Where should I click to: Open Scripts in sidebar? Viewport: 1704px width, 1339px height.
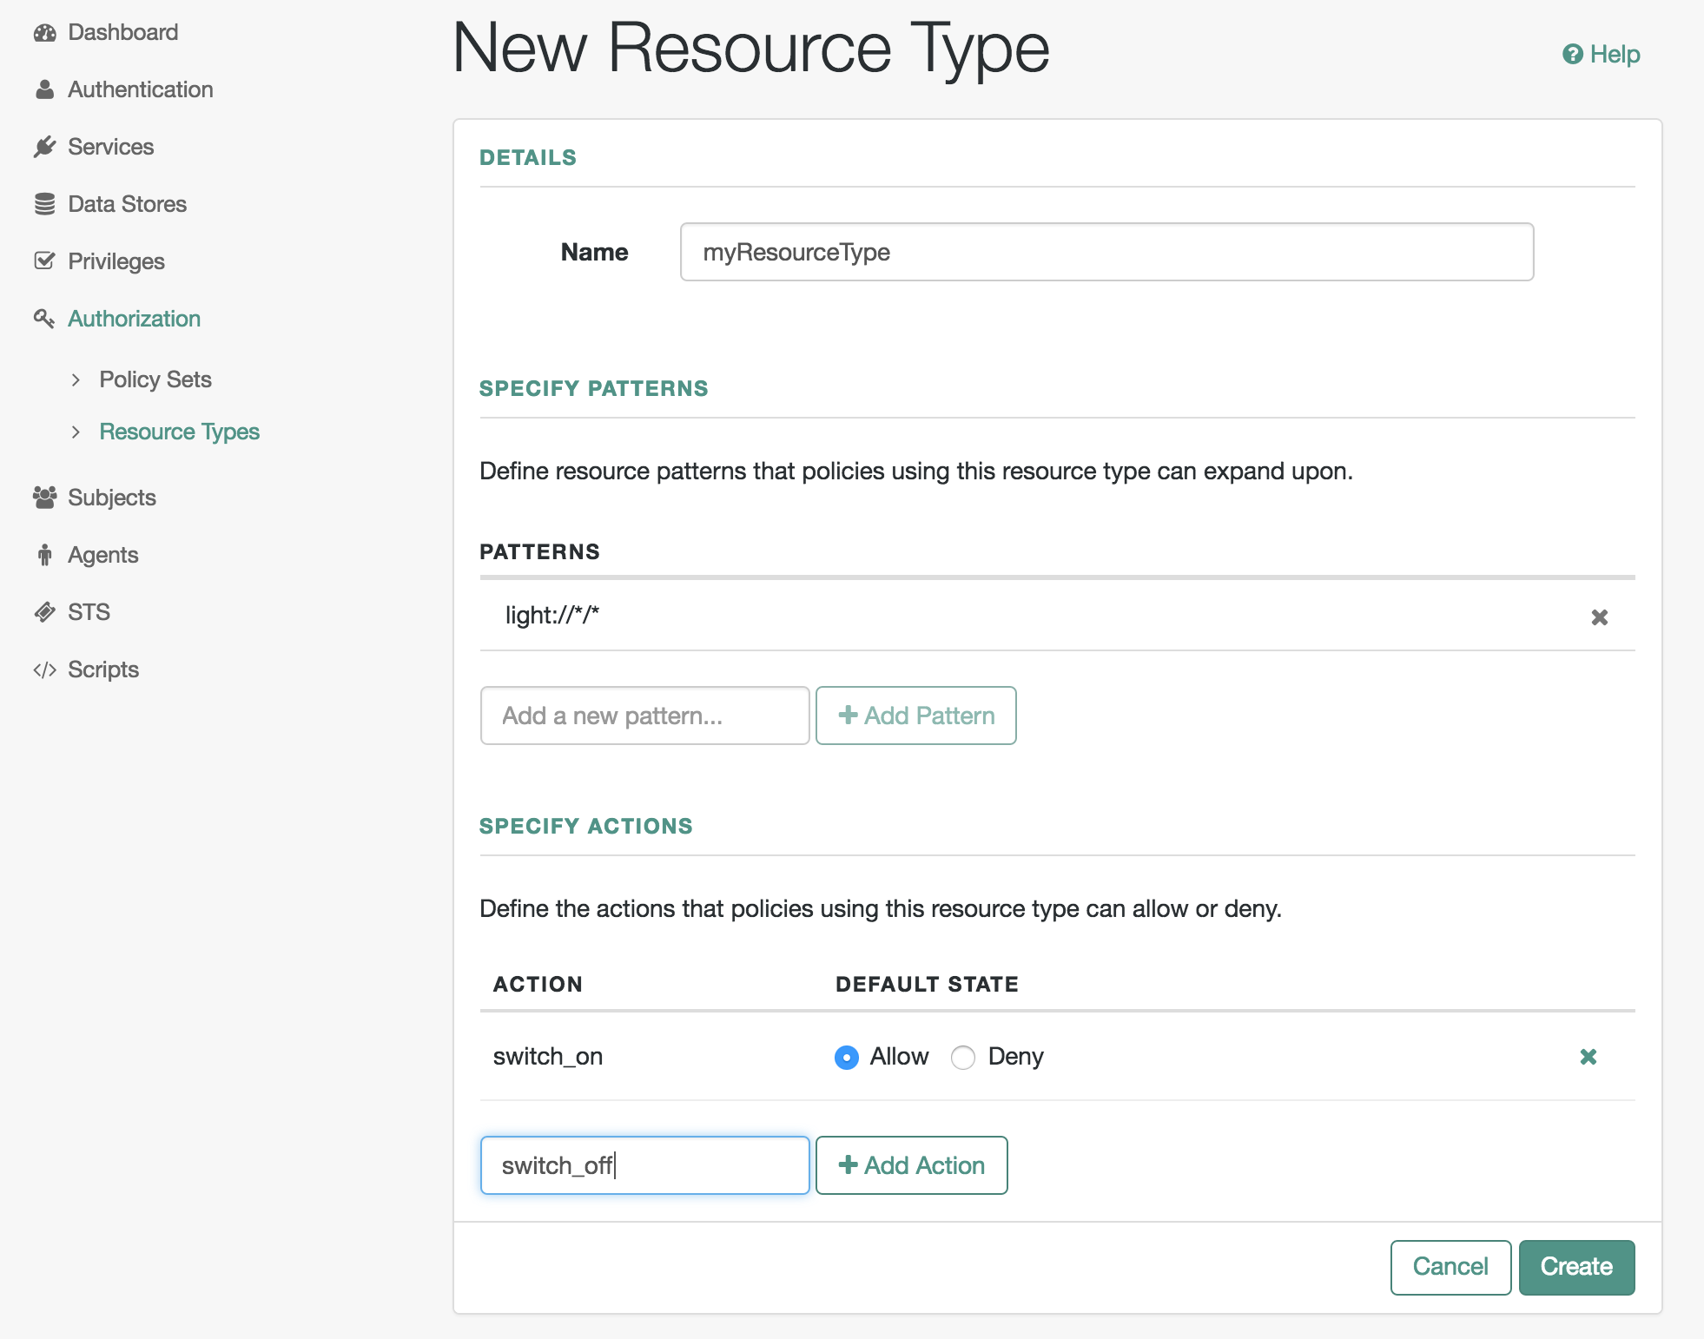point(103,670)
